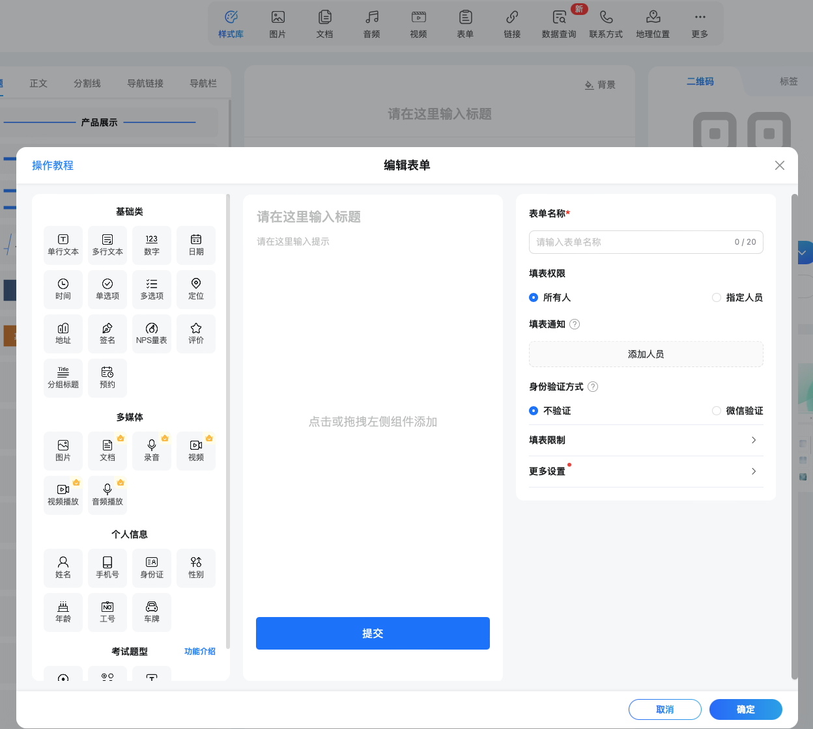The width and height of the screenshot is (813, 729).
Task: Select 所有人 fill permission
Action: [550, 297]
